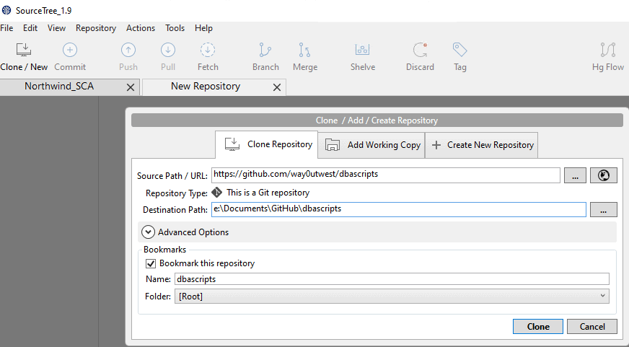The height and width of the screenshot is (347, 629).
Task: Open the Repository menu
Action: click(x=96, y=28)
